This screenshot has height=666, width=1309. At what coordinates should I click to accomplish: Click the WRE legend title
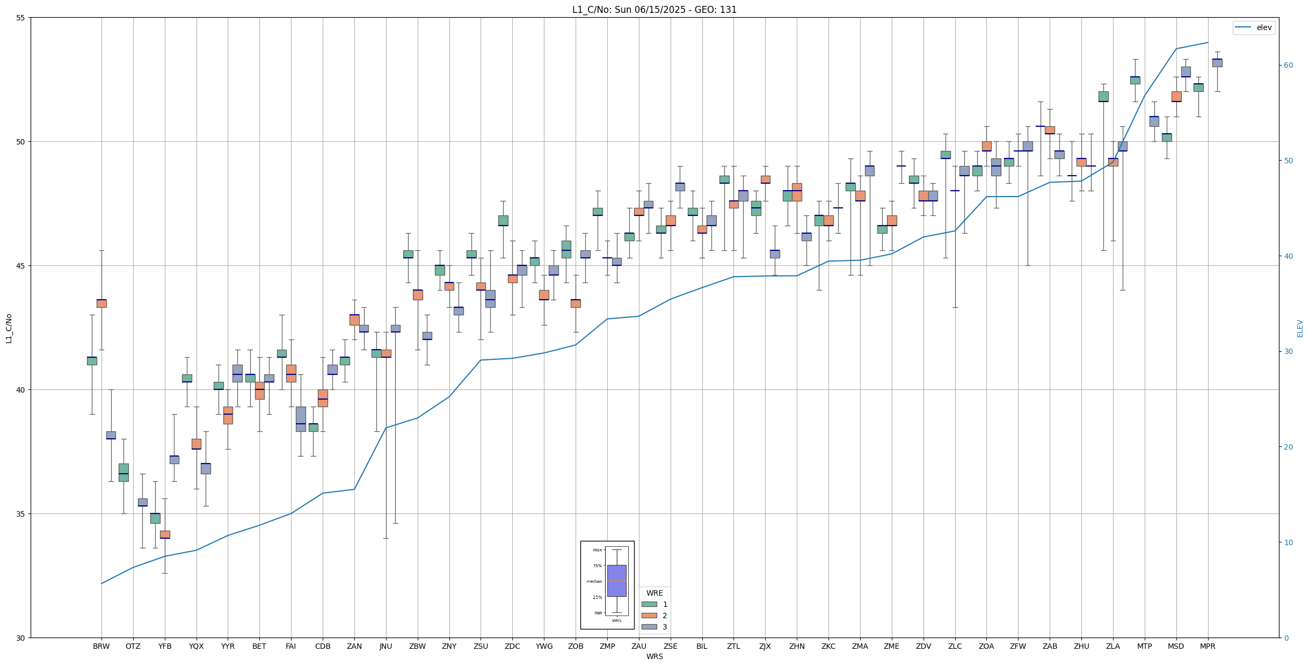pos(654,593)
